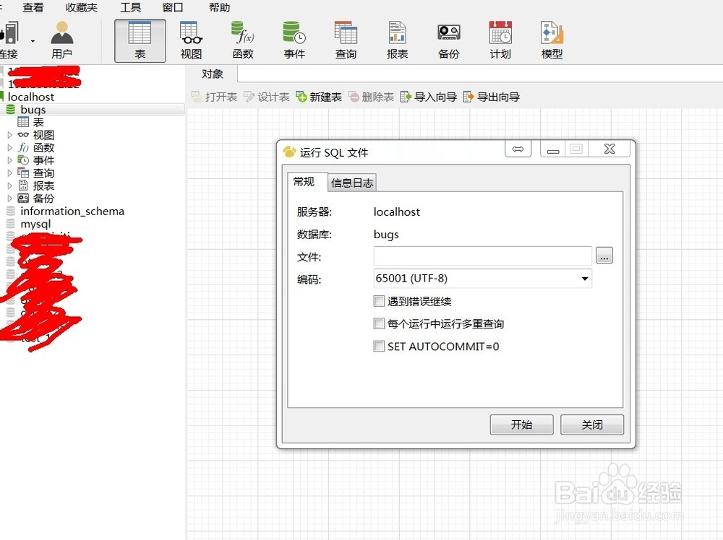This screenshot has width=723, height=540.
Task: Enable SET AUTOCOMMIT=0 checkbox
Action: [x=379, y=347]
